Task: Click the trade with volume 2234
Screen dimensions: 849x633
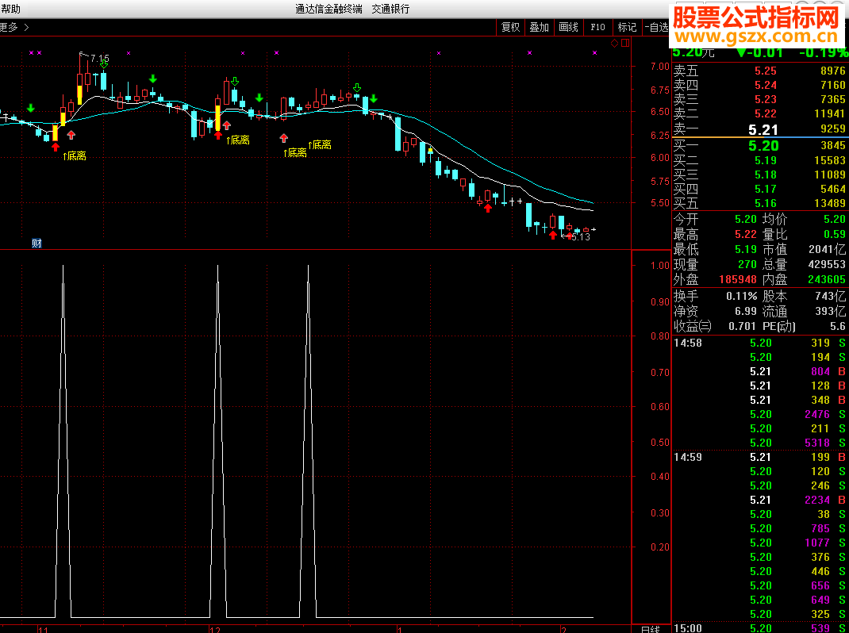Action: point(817,500)
